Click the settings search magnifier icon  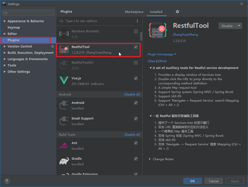tap(6, 13)
